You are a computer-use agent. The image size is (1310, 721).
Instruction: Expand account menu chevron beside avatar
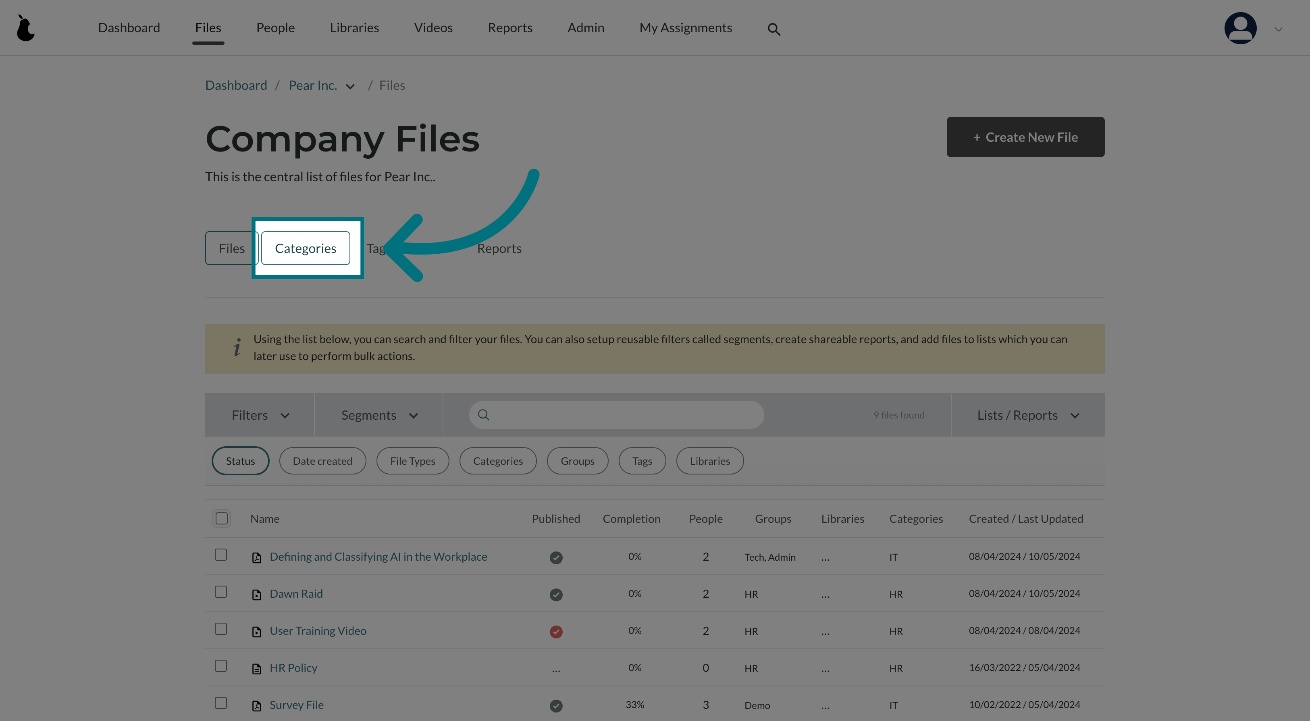[1278, 29]
